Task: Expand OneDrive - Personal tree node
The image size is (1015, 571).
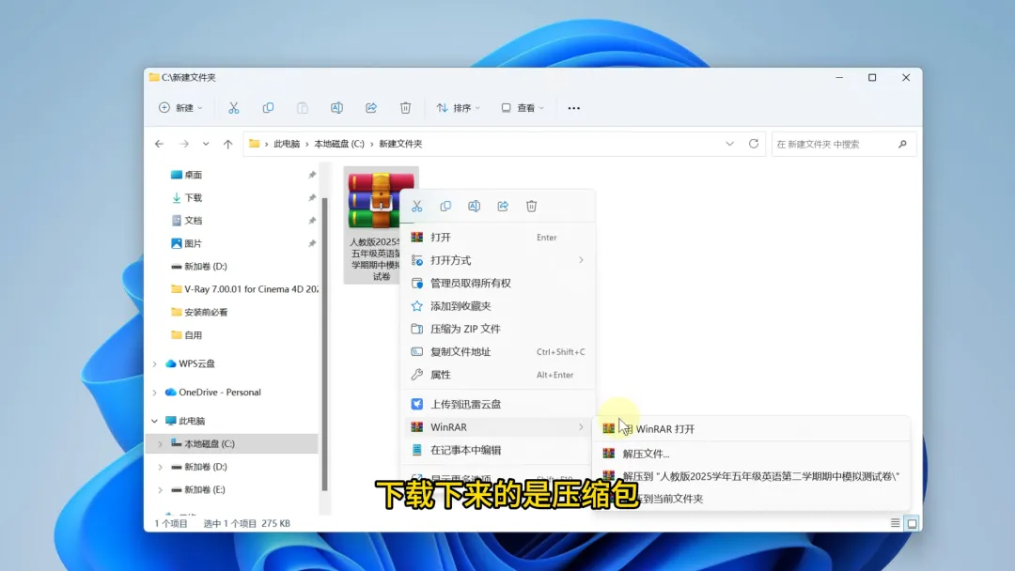Action: coord(155,393)
